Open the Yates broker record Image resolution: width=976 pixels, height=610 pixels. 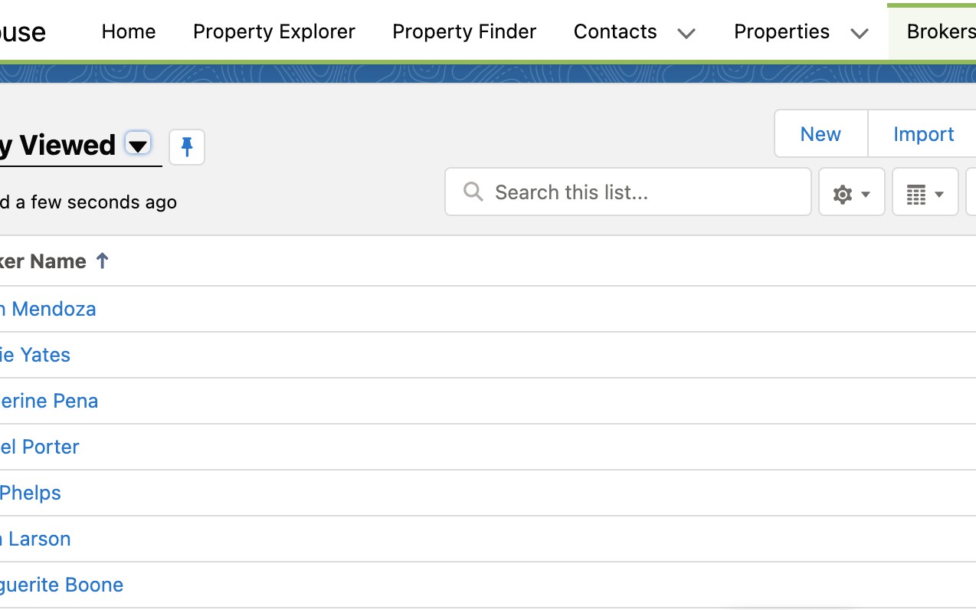(37, 355)
